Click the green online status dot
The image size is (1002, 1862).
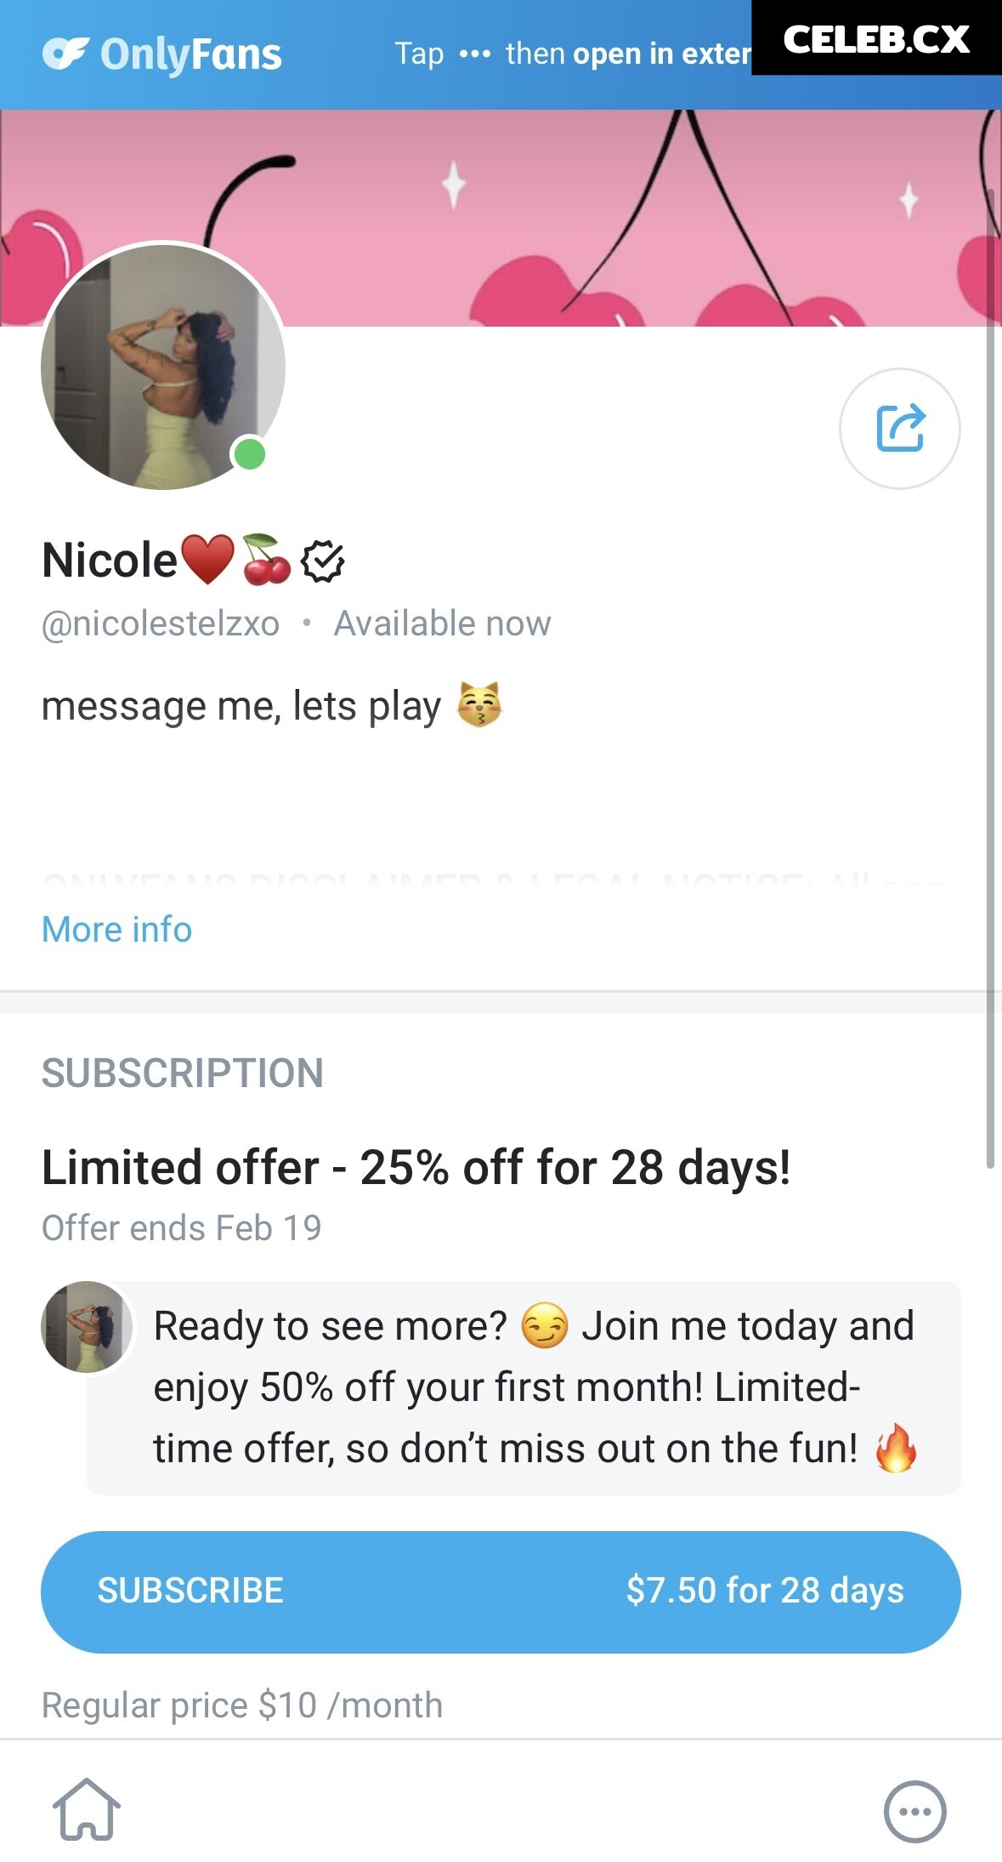point(250,454)
